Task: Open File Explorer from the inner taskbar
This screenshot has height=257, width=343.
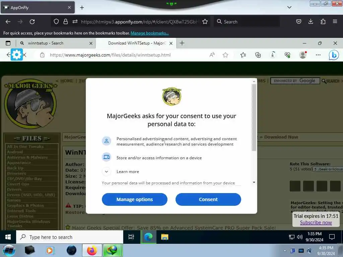Action: tap(164, 237)
